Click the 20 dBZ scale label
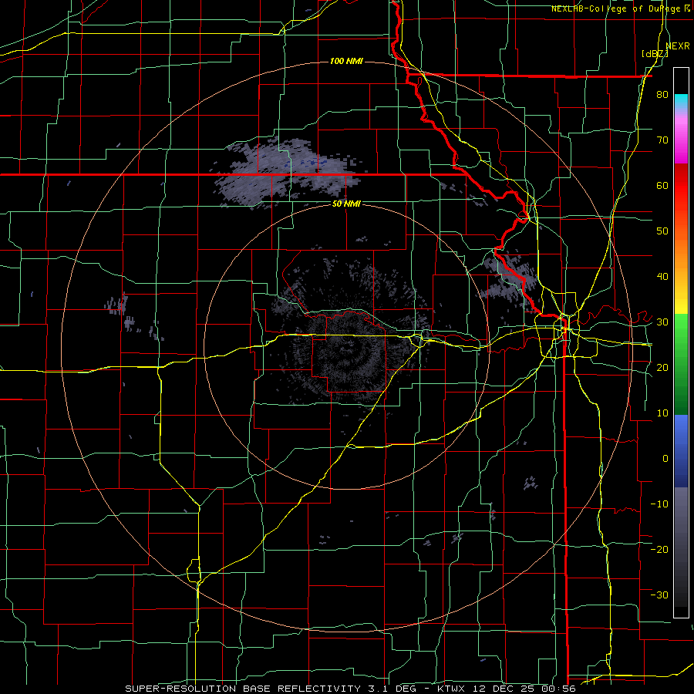This screenshot has height=694, width=694. pyautogui.click(x=662, y=368)
